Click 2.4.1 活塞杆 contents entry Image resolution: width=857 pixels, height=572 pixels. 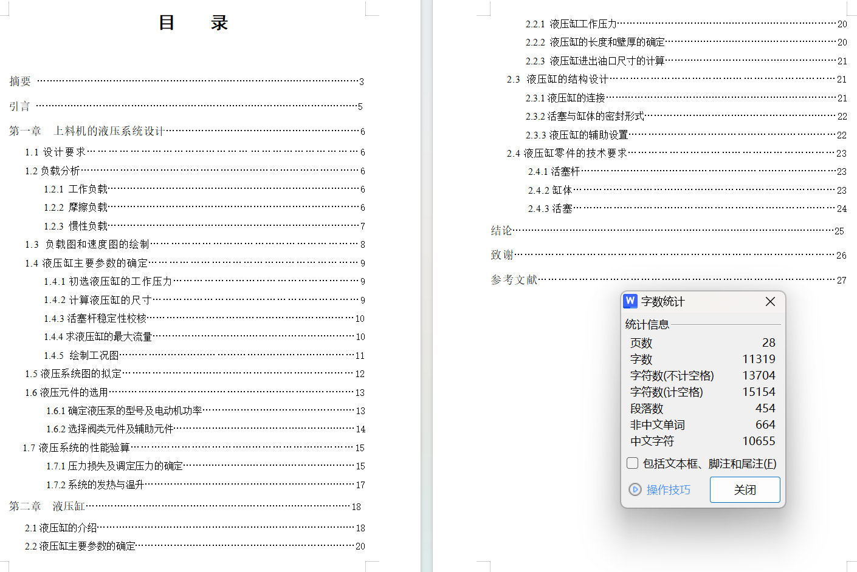(554, 172)
